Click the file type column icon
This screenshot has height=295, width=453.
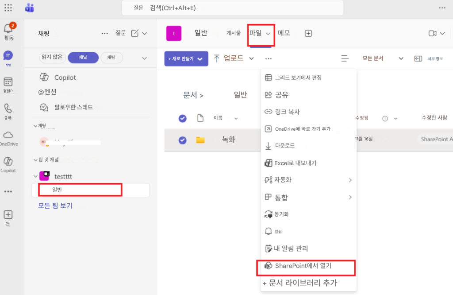200,118
